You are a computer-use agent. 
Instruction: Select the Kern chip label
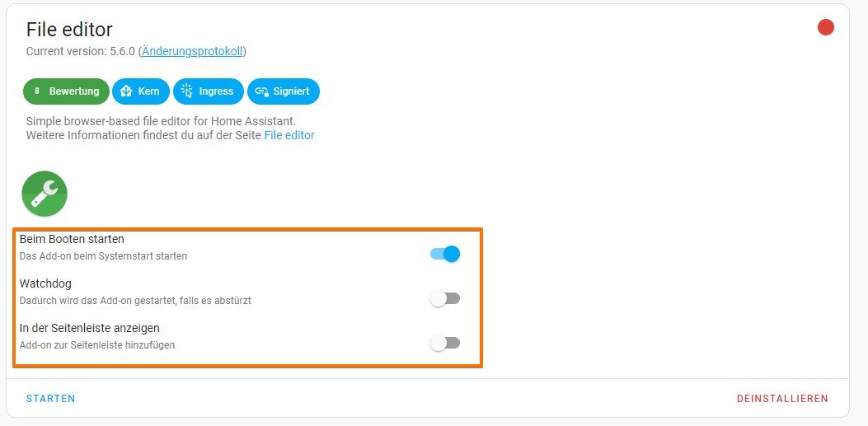149,91
